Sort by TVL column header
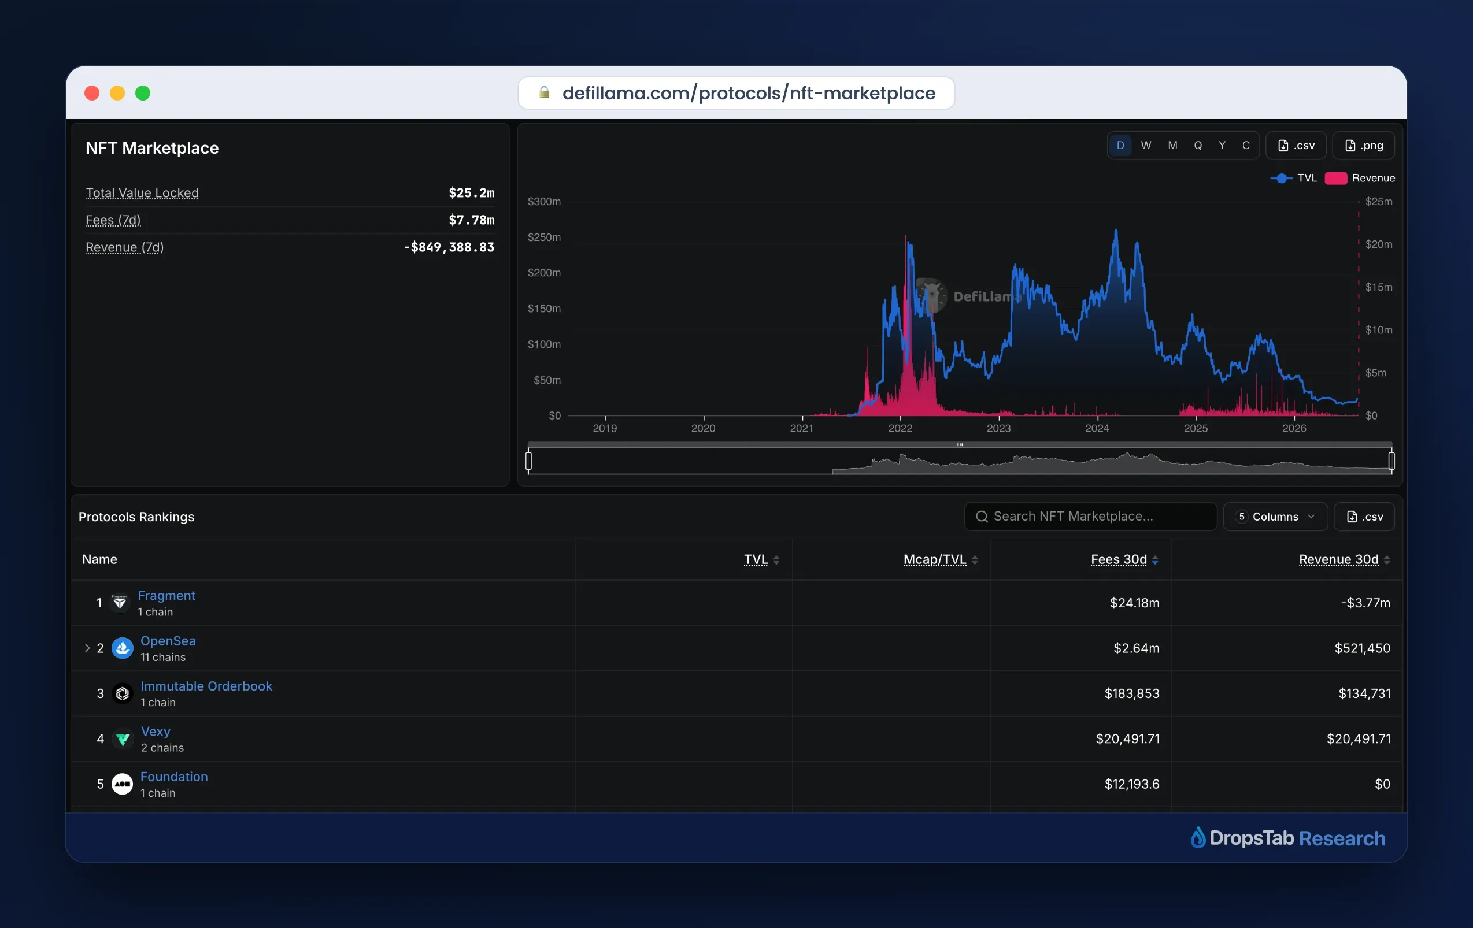 [x=756, y=559]
